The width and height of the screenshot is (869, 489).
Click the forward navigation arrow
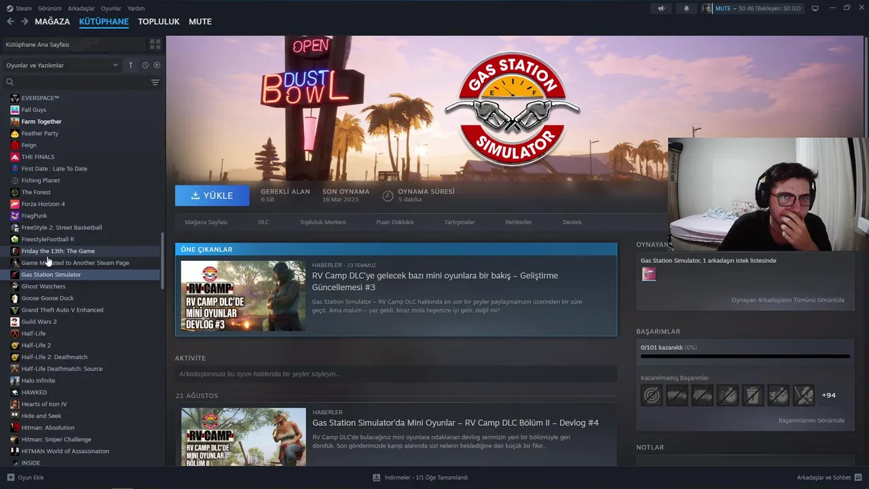[24, 22]
